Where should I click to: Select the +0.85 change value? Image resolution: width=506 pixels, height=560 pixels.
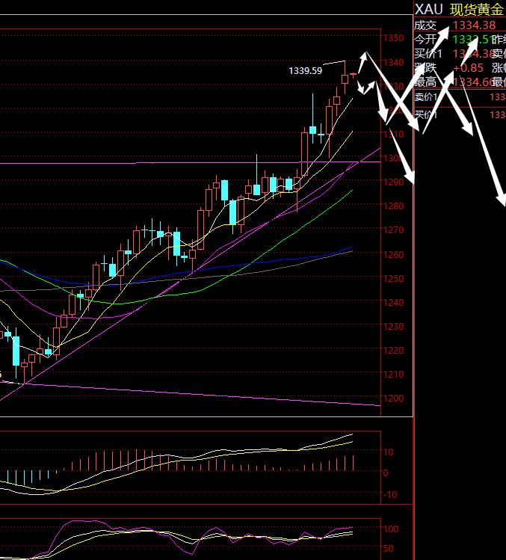point(468,68)
